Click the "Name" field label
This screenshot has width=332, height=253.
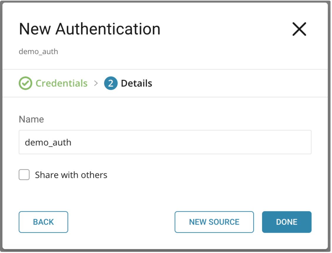[x=31, y=119]
